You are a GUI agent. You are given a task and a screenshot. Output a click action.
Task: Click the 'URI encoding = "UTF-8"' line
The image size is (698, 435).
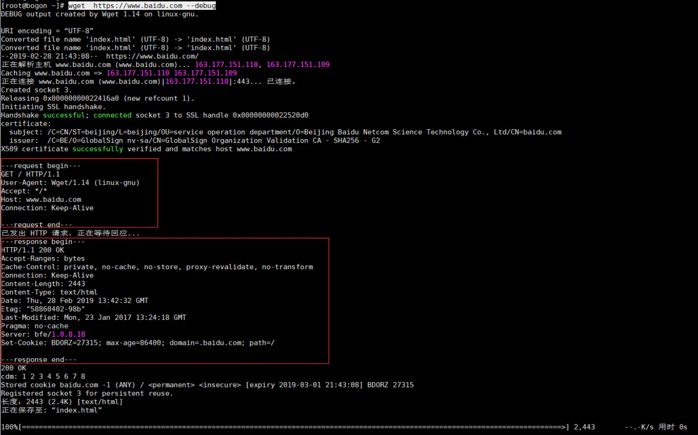tap(48, 31)
